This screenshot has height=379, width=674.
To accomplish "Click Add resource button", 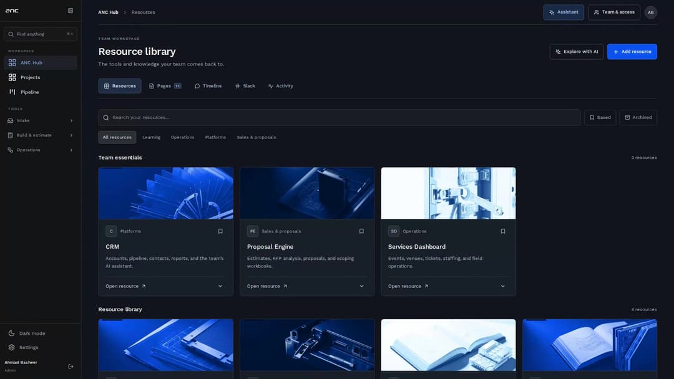I will pos(632,52).
